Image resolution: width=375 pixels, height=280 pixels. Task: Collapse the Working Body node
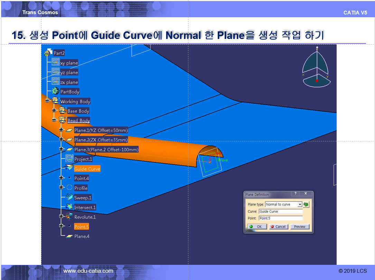tap(47, 101)
